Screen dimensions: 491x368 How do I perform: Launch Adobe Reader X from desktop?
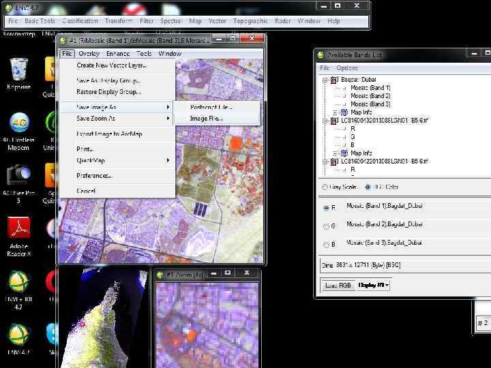(x=19, y=228)
